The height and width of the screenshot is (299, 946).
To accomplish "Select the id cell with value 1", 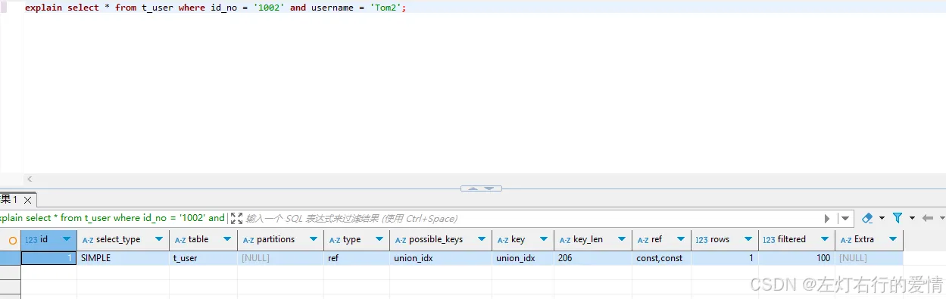I will click(48, 258).
